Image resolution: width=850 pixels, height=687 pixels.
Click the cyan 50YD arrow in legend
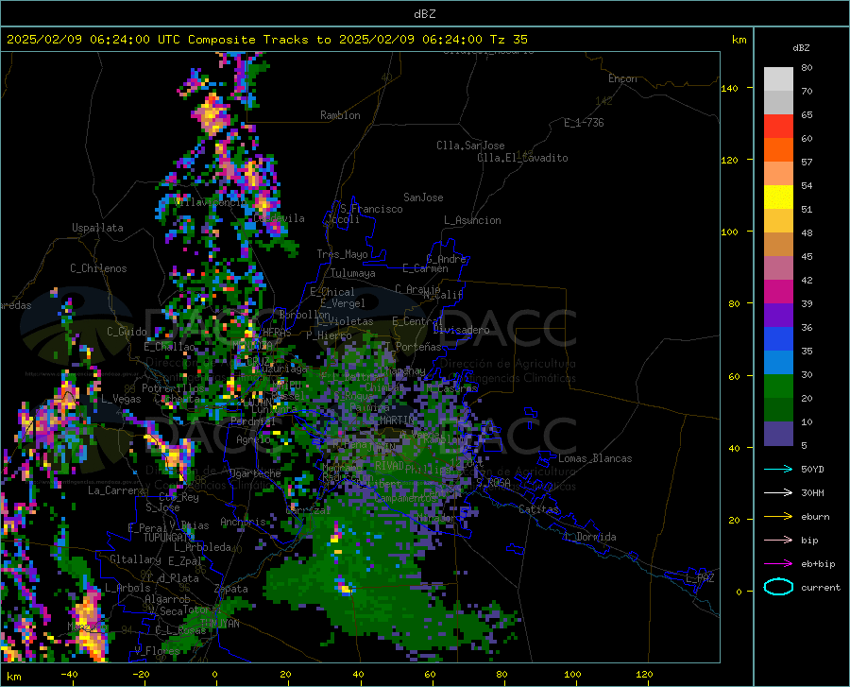point(778,469)
